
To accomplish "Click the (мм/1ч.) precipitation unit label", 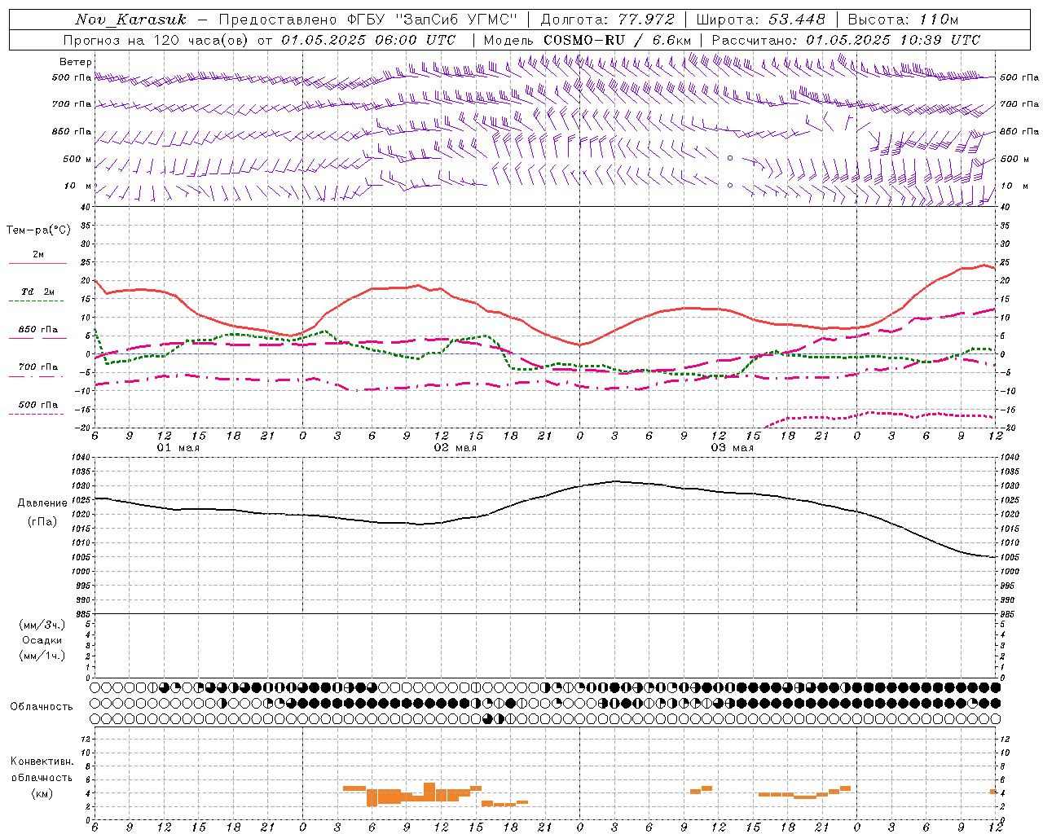I will [42, 656].
